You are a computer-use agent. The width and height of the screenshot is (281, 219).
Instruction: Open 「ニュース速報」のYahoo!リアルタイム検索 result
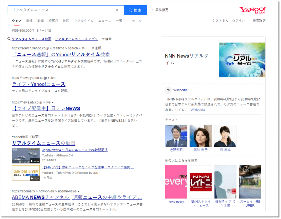tap(61, 54)
